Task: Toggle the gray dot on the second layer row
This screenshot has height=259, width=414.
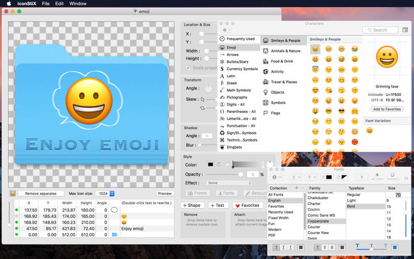Action: point(16,215)
